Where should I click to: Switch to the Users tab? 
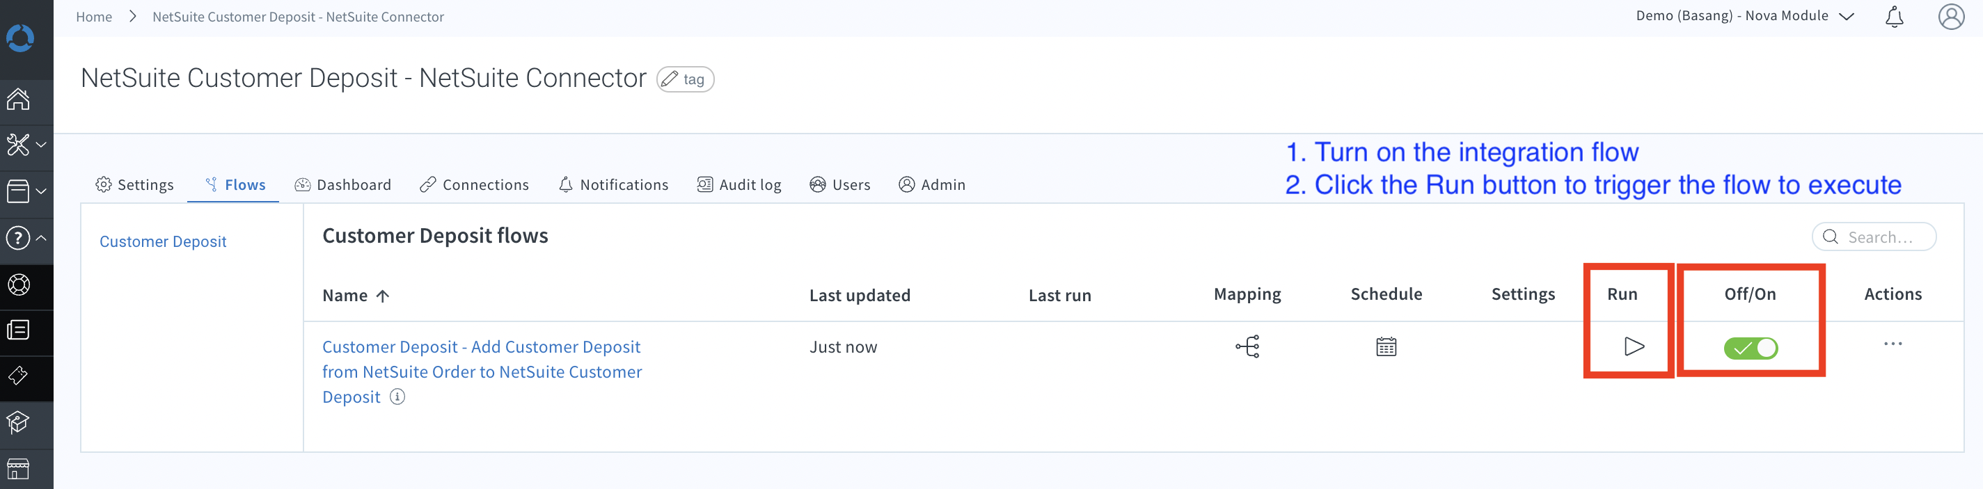pyautogui.click(x=840, y=184)
